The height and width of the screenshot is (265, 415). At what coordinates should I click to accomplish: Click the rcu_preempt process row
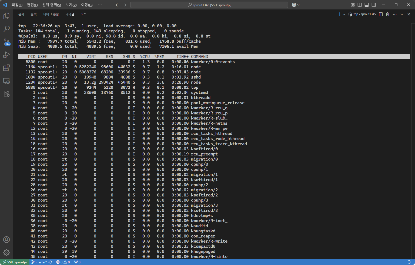tap(214, 154)
